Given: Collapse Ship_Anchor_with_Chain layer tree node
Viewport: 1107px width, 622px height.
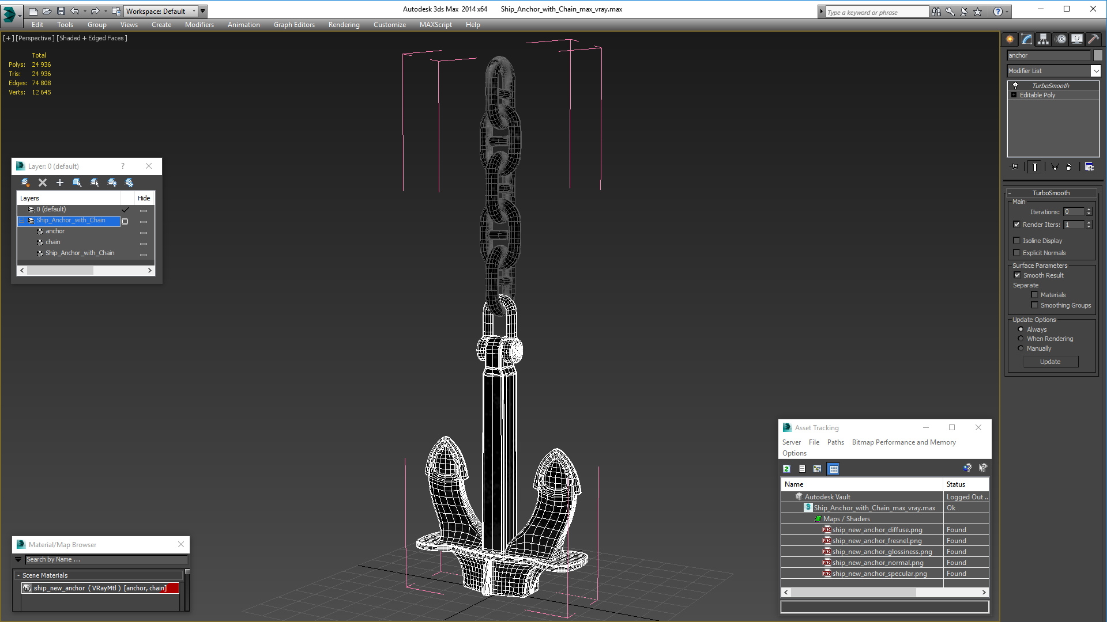Looking at the screenshot, I should click(22, 221).
